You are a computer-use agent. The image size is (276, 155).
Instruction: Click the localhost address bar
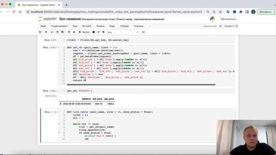[x=116, y=12]
